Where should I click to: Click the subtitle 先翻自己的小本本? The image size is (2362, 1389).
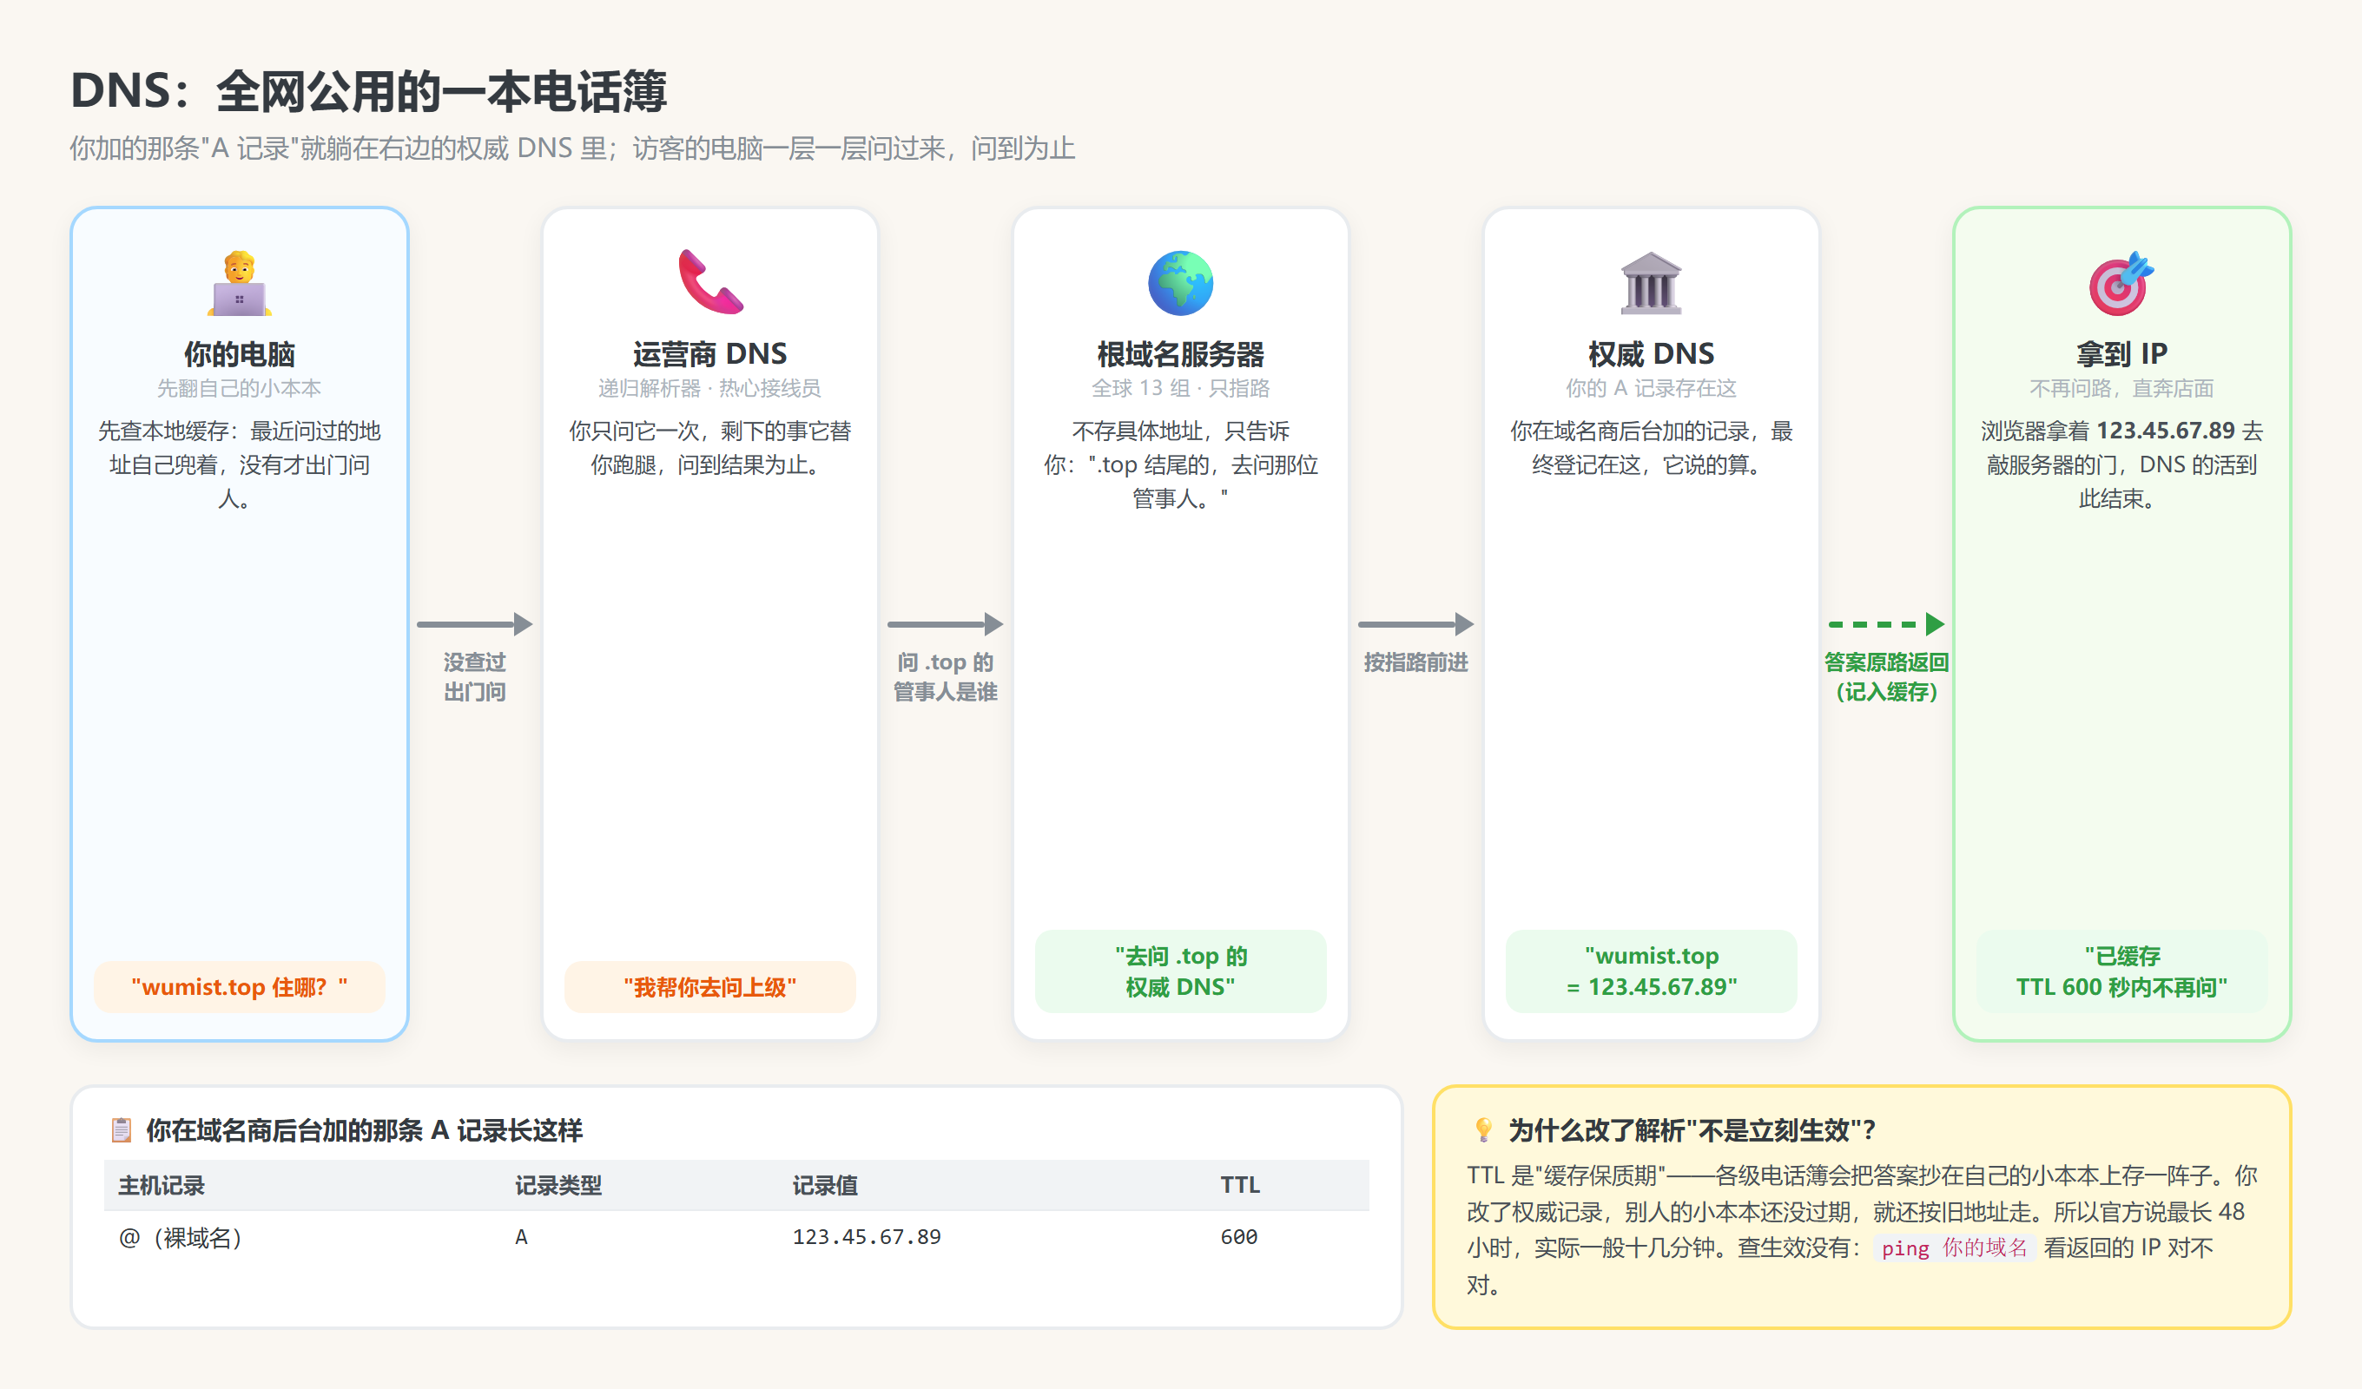pos(240,388)
